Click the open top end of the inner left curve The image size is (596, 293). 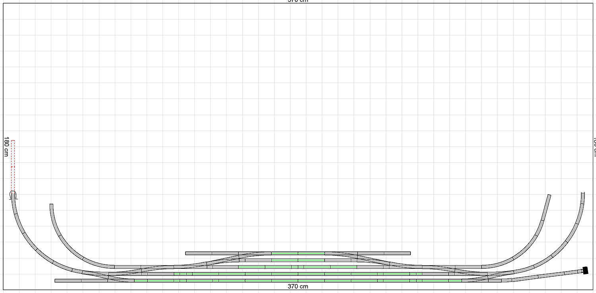[x=51, y=205]
